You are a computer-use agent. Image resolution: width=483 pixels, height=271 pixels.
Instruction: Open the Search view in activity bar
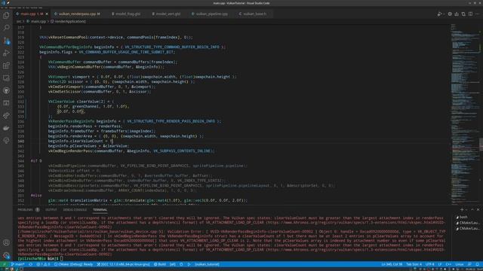coord(6,28)
